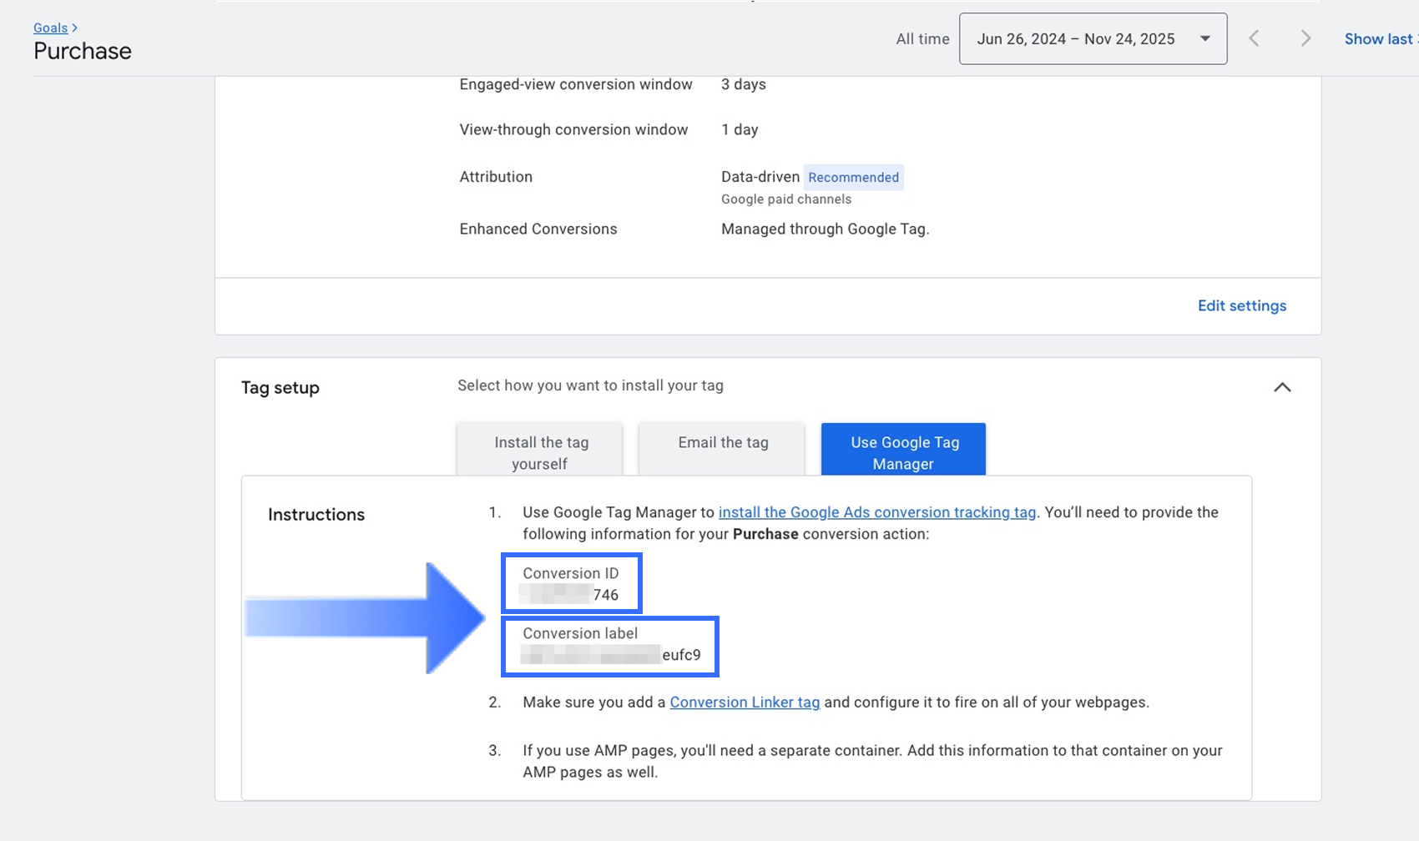The image size is (1419, 841).
Task: Go to the next date period arrow
Action: pos(1305,39)
